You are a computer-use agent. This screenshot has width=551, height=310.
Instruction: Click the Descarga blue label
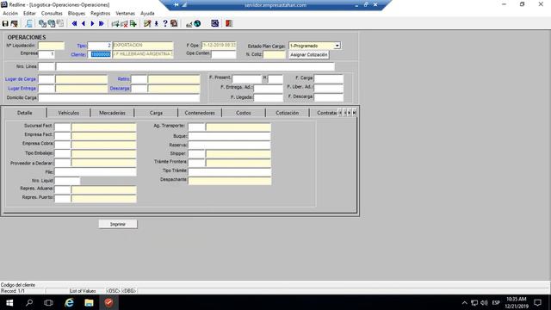(120, 89)
